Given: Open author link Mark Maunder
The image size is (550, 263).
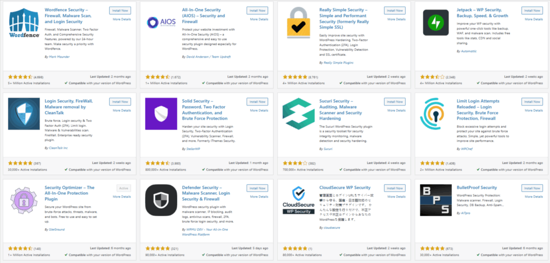Looking at the screenshot, I should 58,56.
